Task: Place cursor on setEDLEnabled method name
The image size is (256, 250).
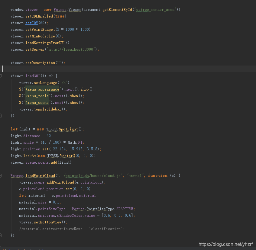Action: (x=39, y=16)
